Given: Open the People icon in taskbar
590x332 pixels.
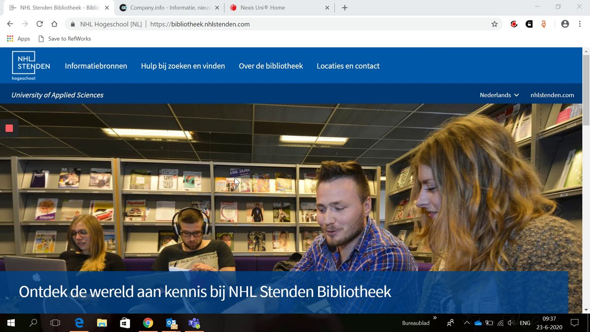Looking at the screenshot, I should (x=450, y=323).
